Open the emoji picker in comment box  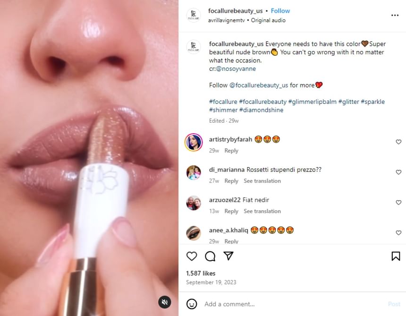[192, 304]
